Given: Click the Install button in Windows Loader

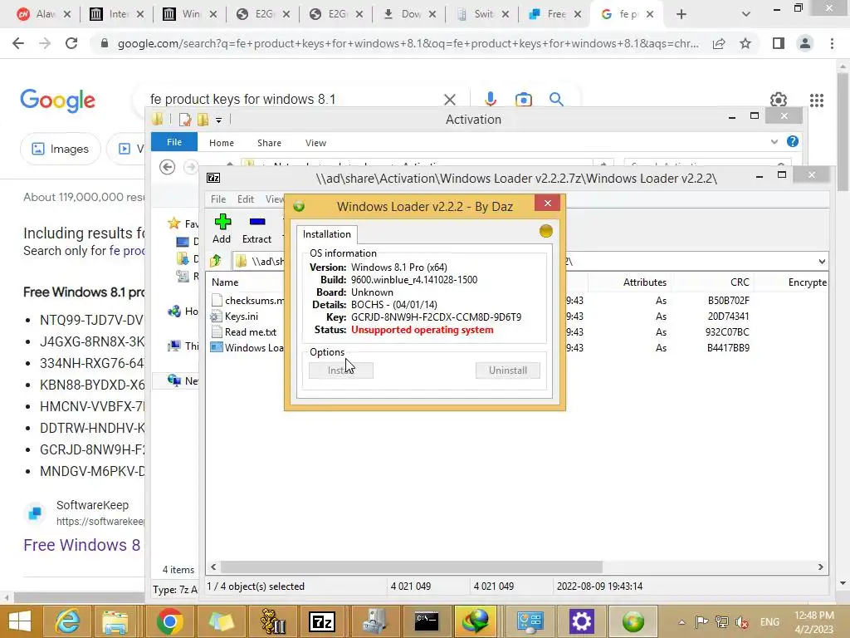Looking at the screenshot, I should (341, 371).
